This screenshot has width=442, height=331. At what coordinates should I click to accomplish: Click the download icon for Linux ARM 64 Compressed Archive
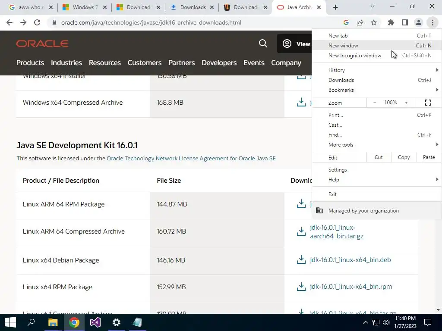point(301,231)
